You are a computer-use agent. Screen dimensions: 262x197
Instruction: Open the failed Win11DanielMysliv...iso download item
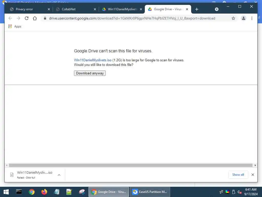pos(32,175)
